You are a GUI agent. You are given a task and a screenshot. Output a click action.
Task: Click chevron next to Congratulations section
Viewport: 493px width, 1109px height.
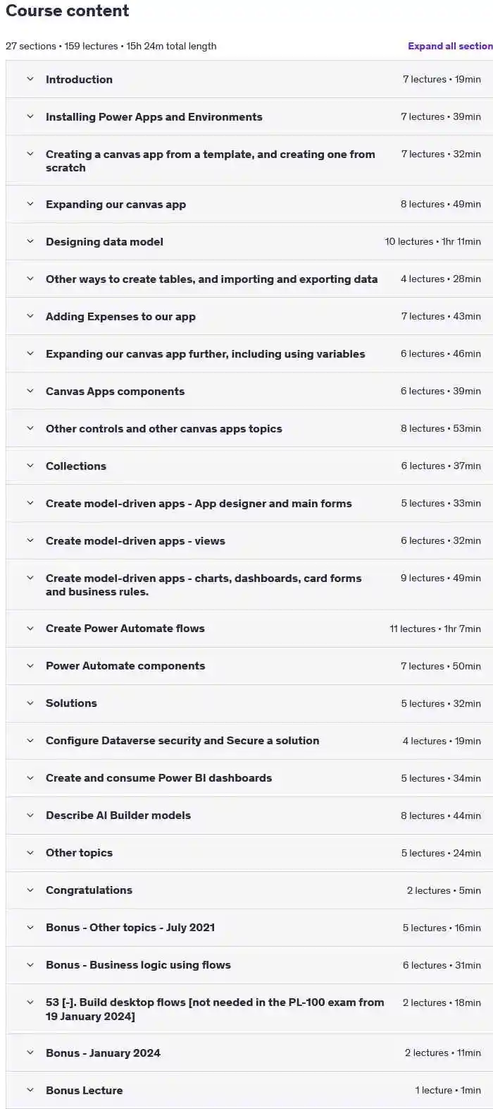[x=30, y=890]
